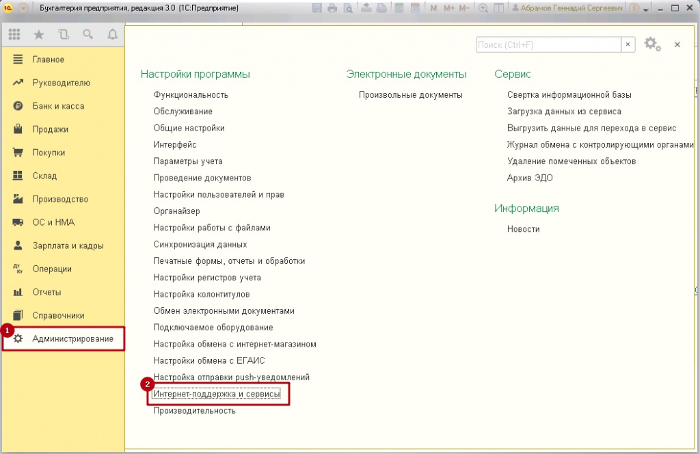Open Настройки работы с файлами
The height and width of the screenshot is (454, 700).
212,228
